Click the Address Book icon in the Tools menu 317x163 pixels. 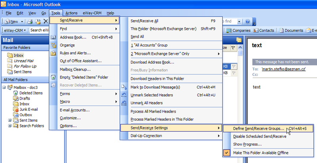pos(53,37)
